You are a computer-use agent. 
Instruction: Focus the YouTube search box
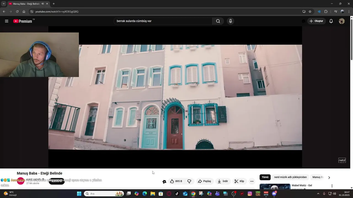coord(163,21)
